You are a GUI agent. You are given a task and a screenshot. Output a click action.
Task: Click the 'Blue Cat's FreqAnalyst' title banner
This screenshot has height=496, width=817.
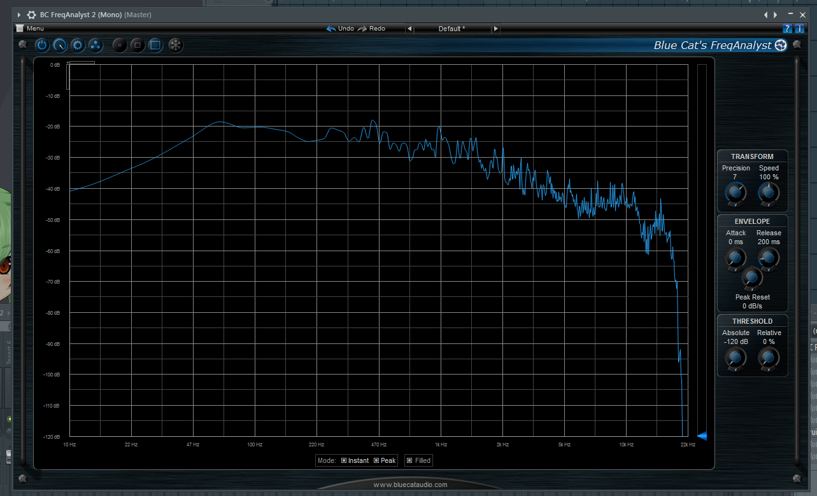pos(713,45)
